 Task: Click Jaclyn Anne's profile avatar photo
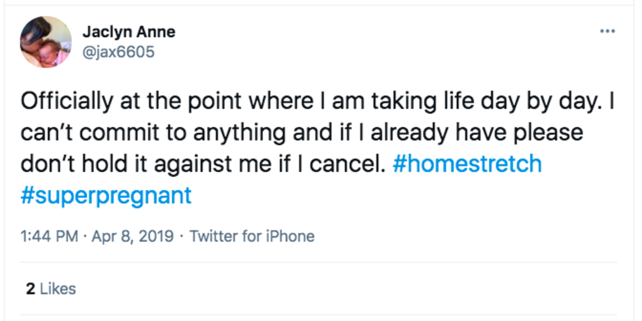(46, 42)
